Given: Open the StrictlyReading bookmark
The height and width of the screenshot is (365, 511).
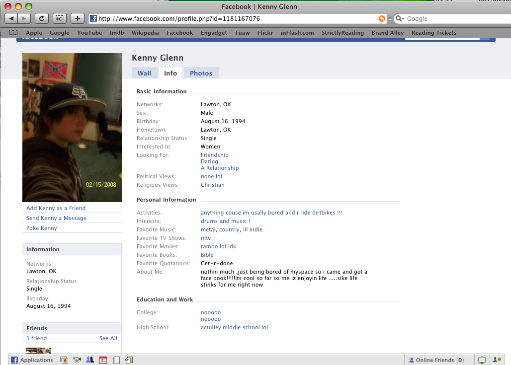Looking at the screenshot, I should click(342, 33).
